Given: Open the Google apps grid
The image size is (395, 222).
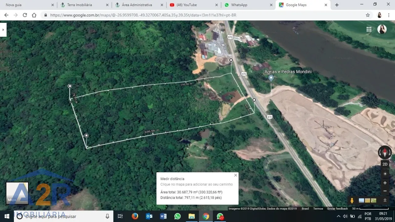Looking at the screenshot, I should click(x=369, y=29).
